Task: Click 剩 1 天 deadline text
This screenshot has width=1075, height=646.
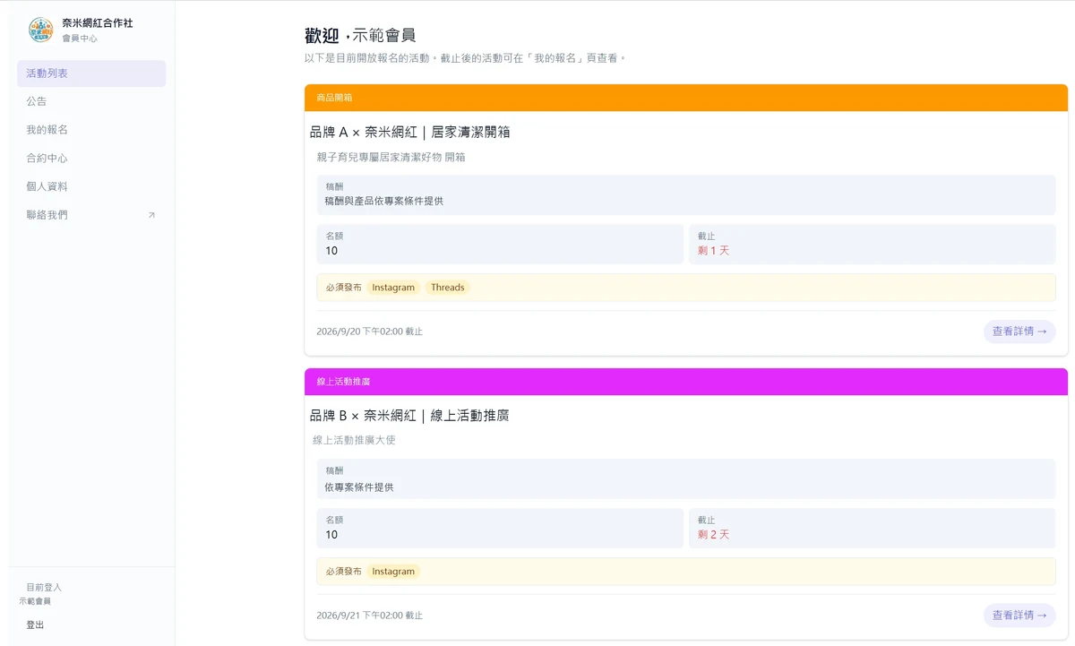Action: [x=713, y=251]
